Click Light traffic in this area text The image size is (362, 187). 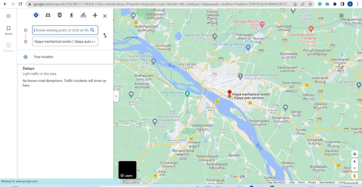coord(39,74)
